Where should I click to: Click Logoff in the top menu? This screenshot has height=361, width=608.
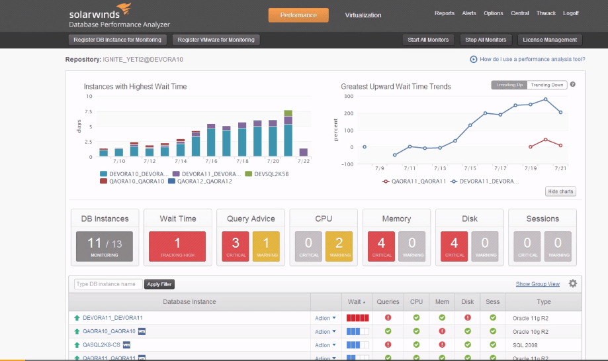click(x=571, y=13)
